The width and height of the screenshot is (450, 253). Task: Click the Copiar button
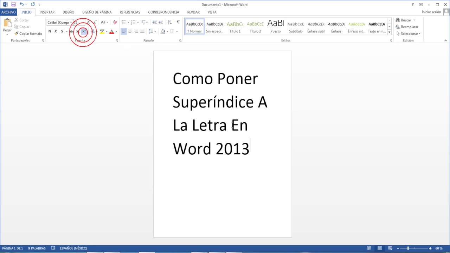(x=22, y=27)
